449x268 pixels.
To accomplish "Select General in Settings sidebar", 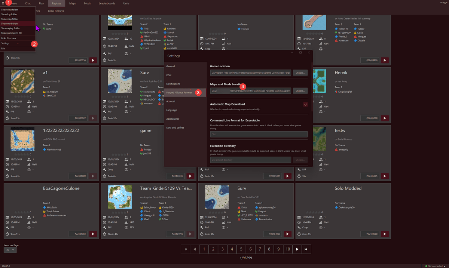I will pyautogui.click(x=185, y=67).
